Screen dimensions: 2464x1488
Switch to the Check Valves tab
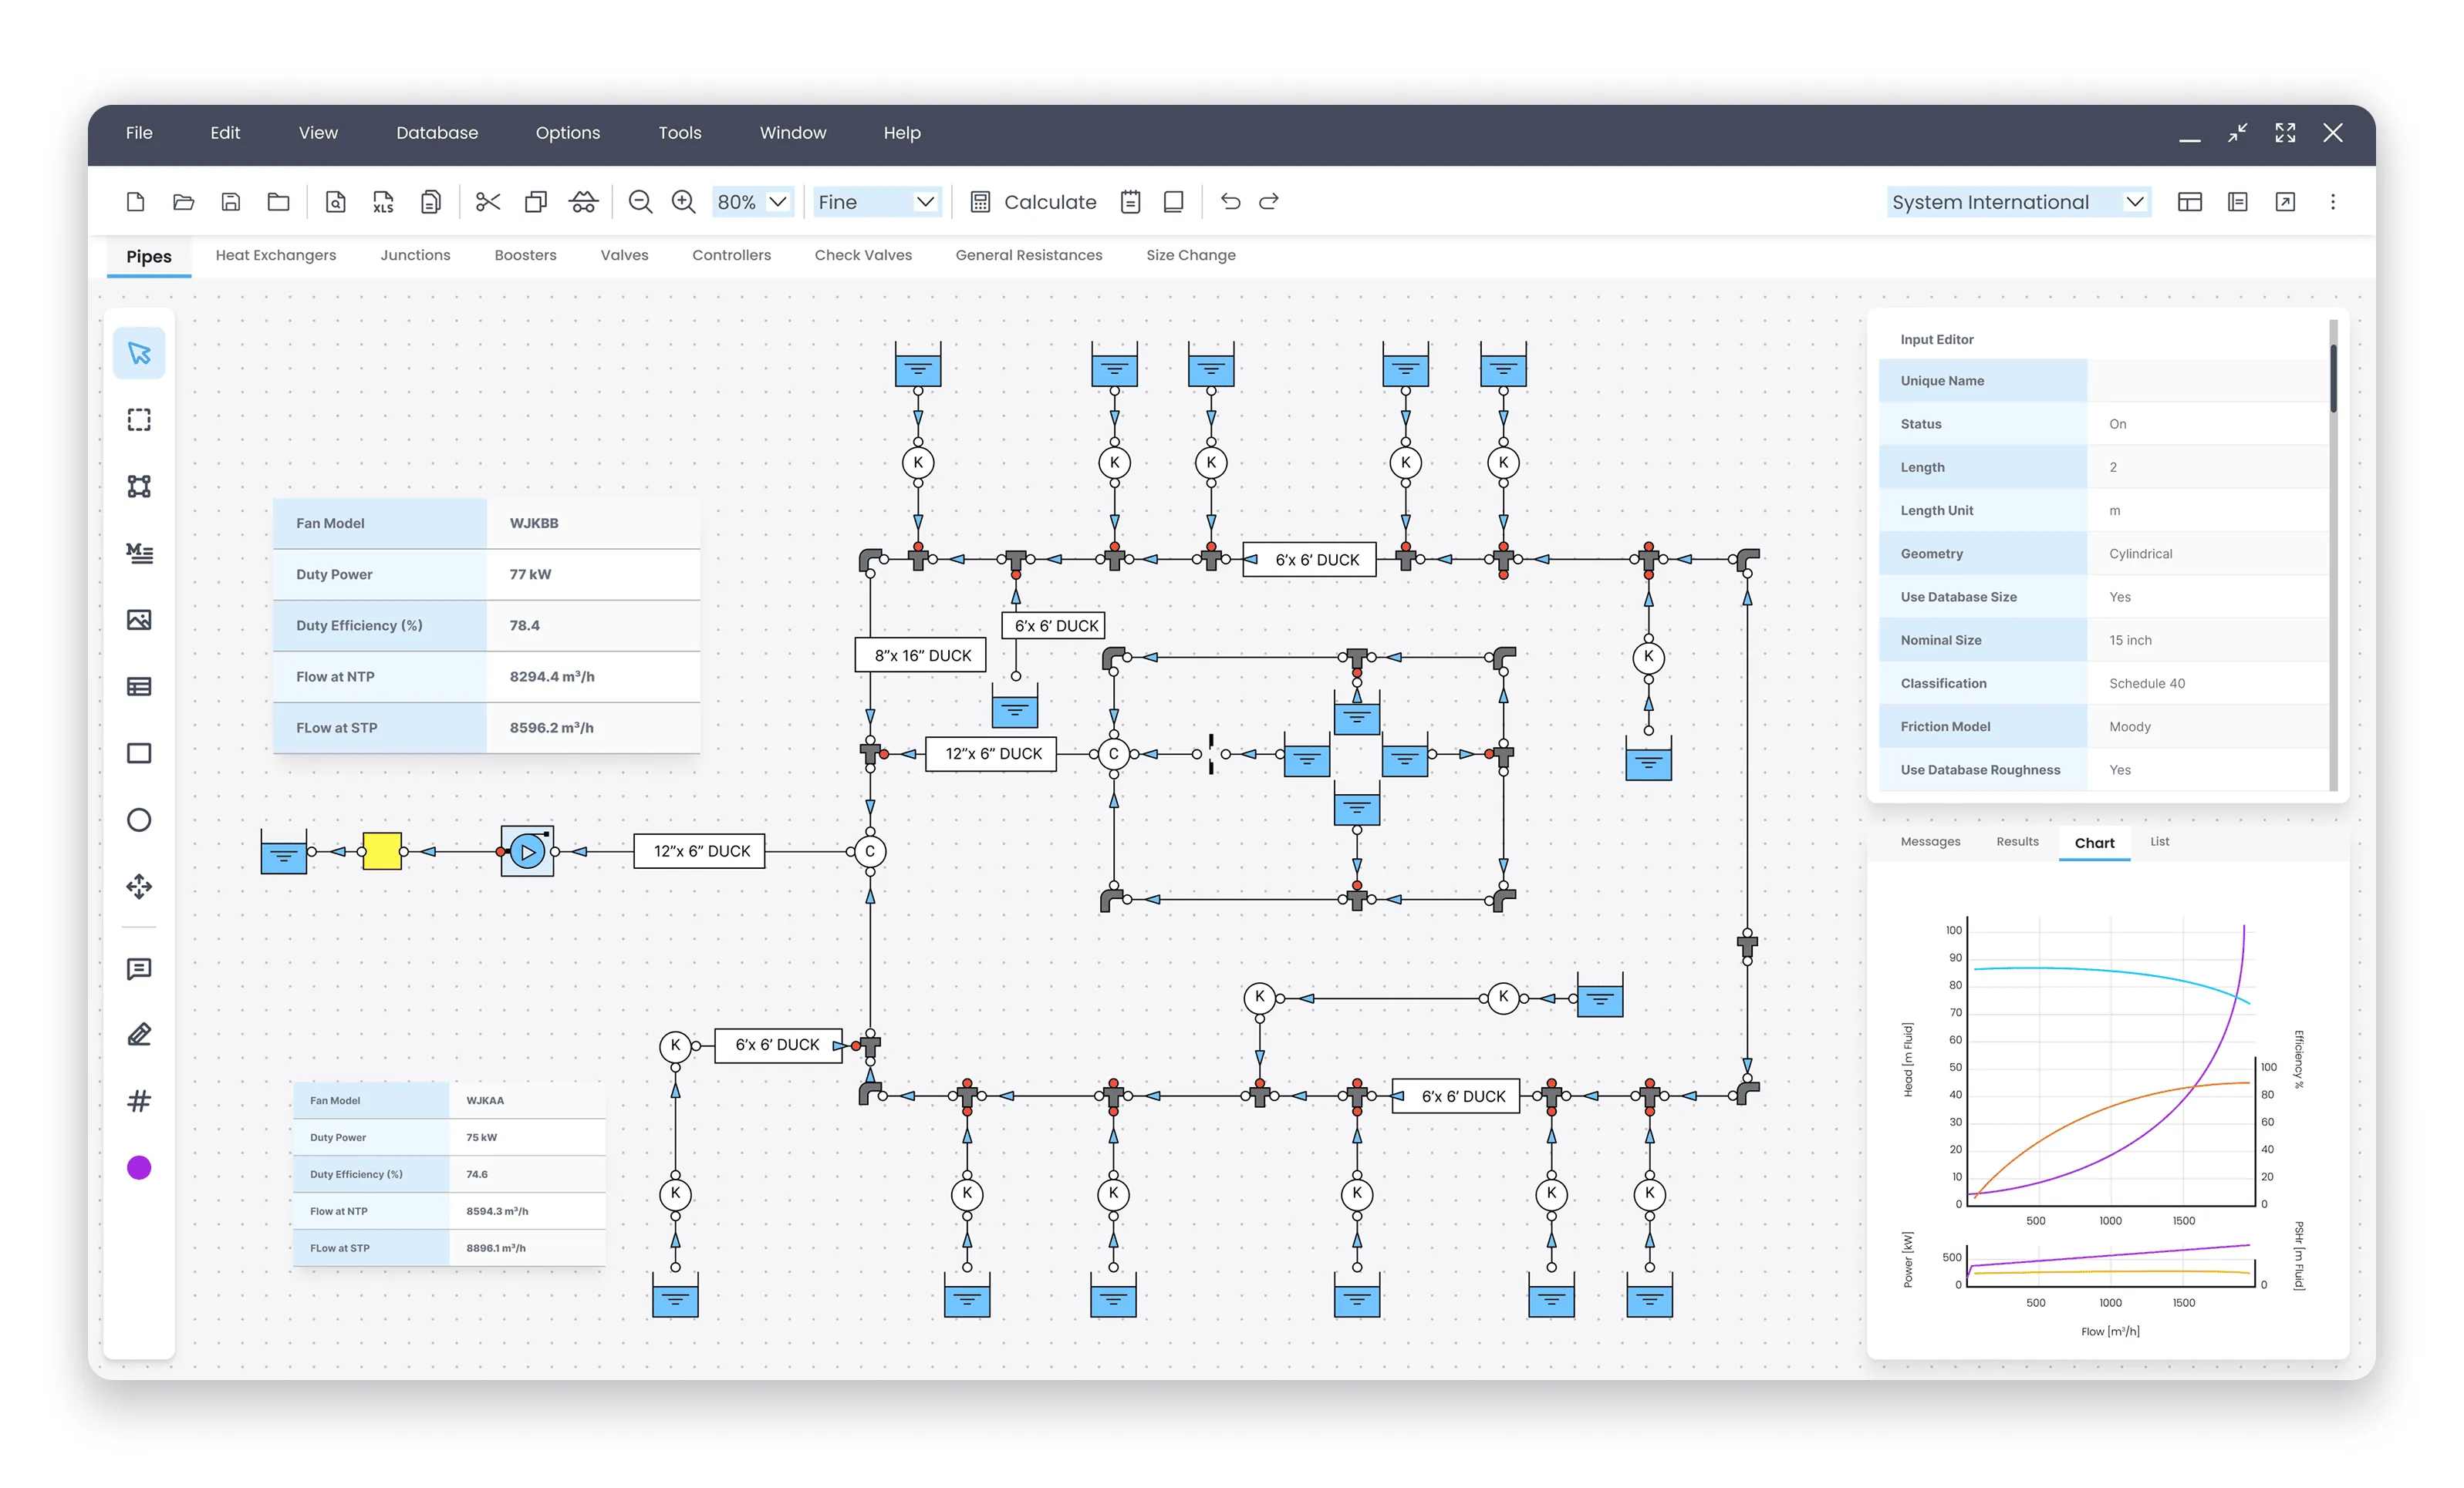pos(863,255)
